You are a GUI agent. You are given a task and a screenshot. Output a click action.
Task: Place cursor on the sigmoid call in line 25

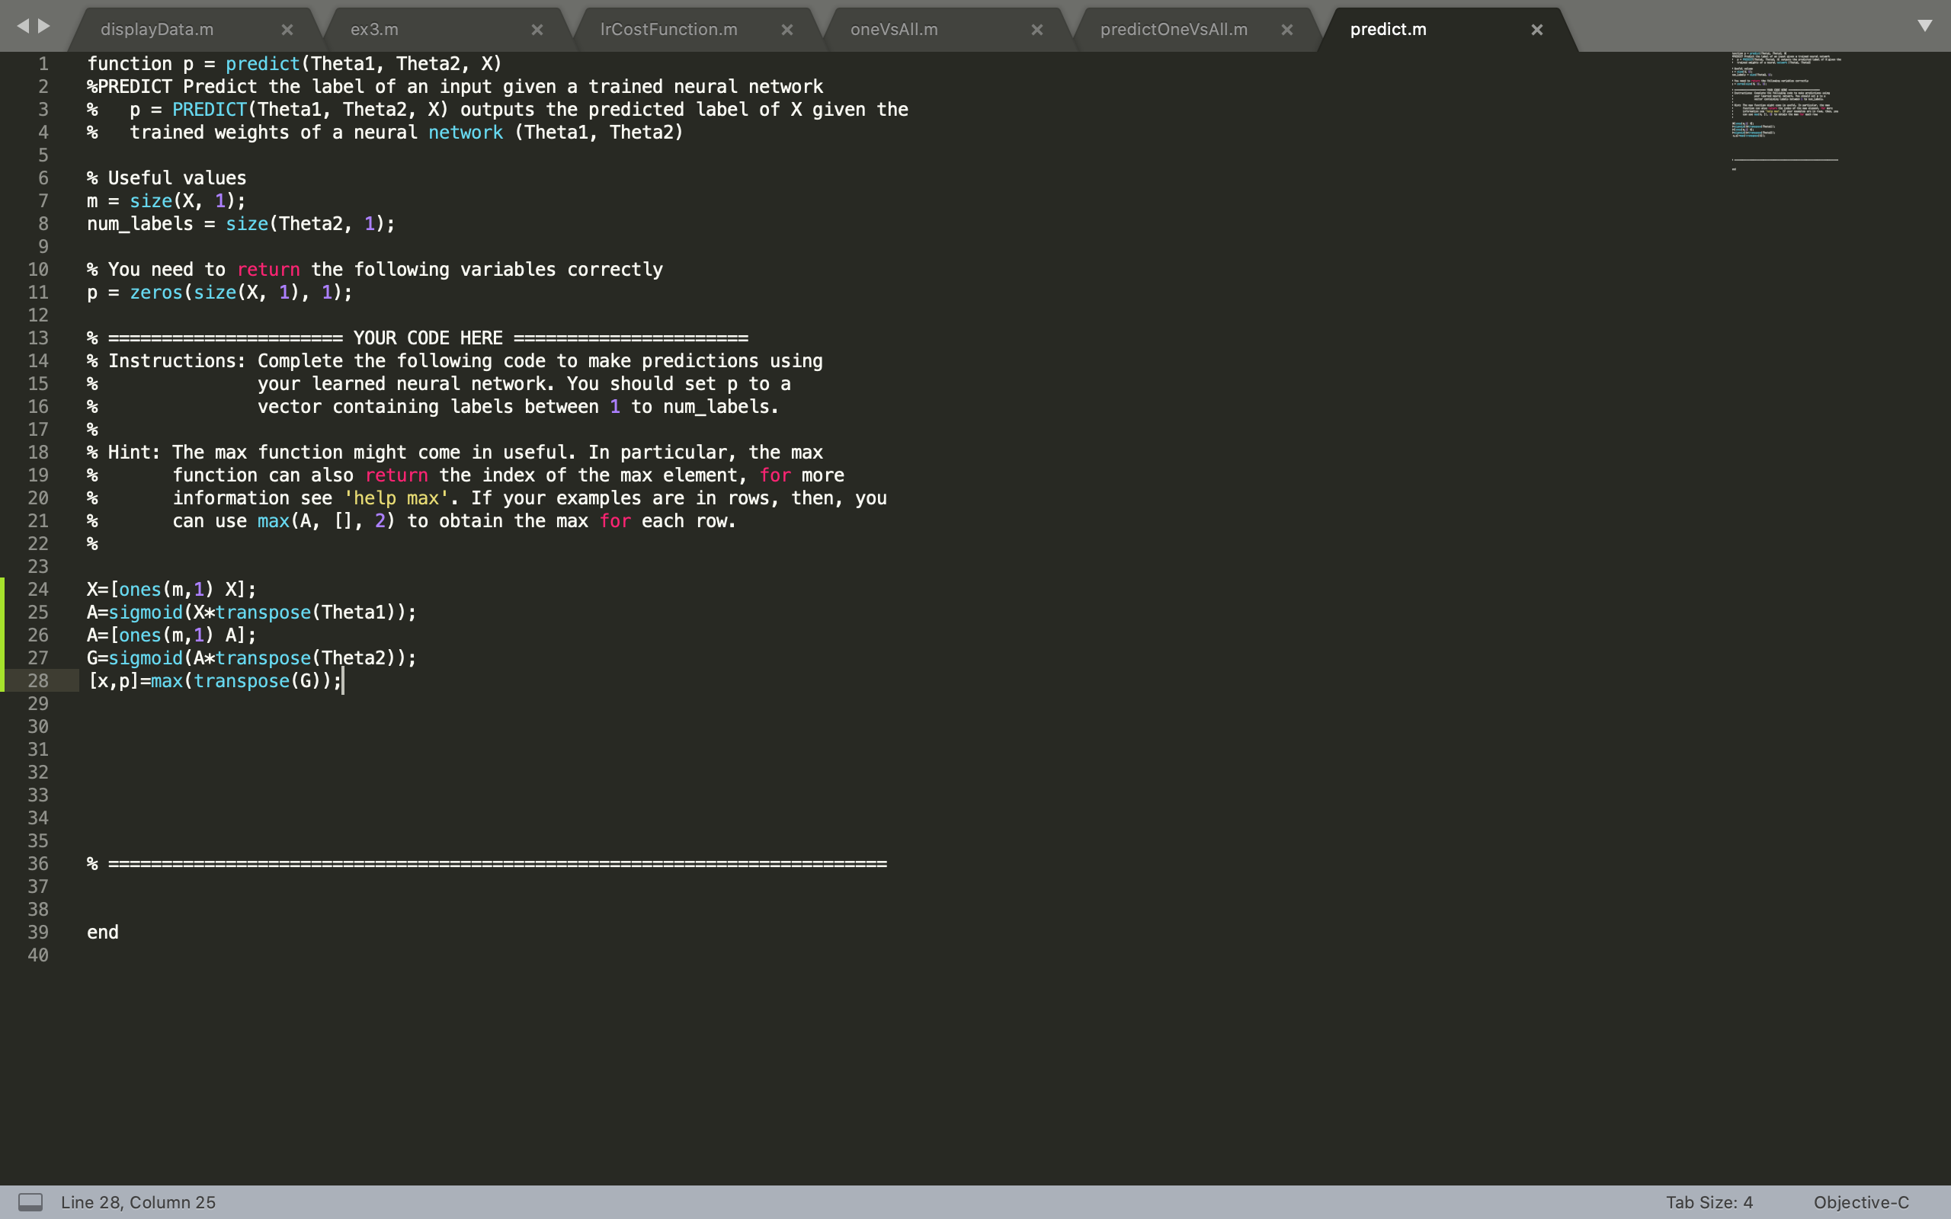pyautogui.click(x=145, y=613)
